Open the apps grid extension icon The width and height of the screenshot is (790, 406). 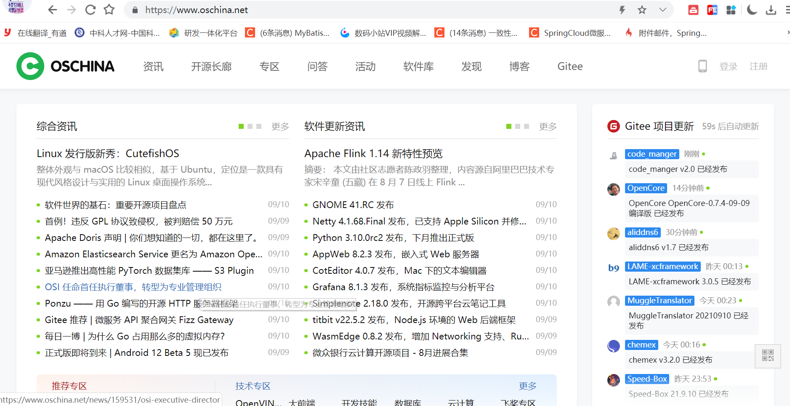click(x=731, y=10)
